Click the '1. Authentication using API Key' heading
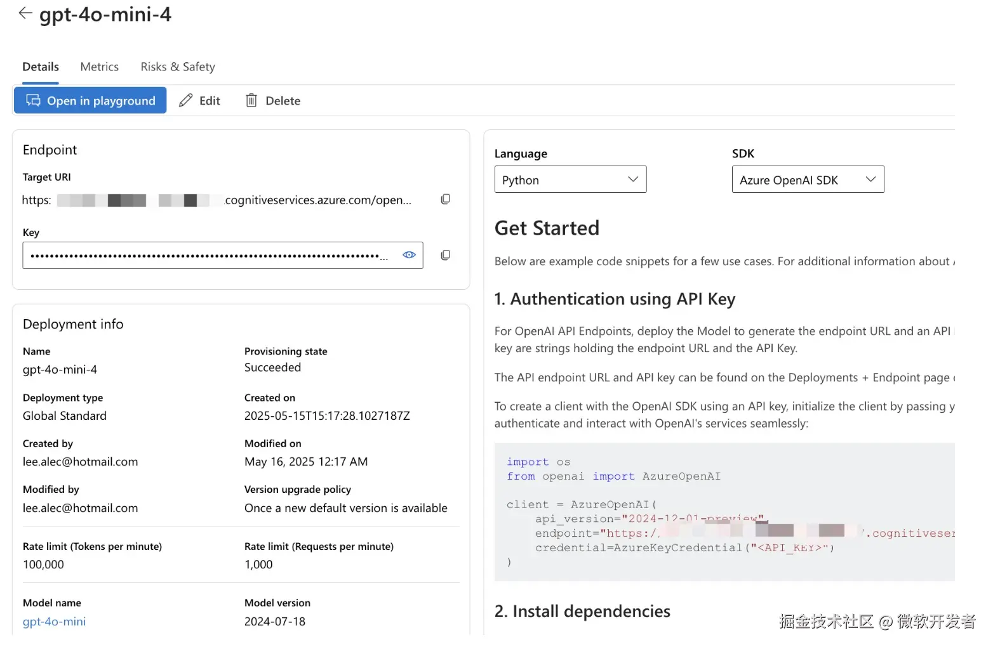 pyautogui.click(x=615, y=299)
